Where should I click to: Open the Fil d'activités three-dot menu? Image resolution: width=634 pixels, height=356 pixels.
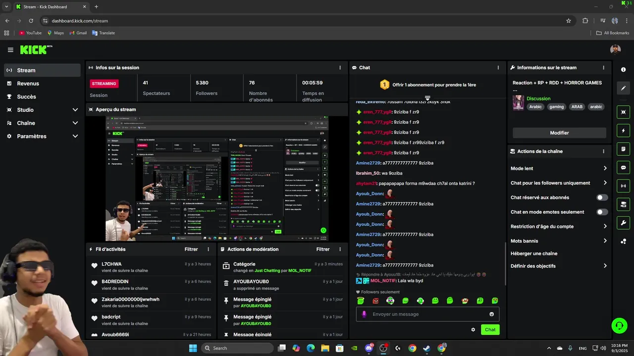(x=208, y=249)
